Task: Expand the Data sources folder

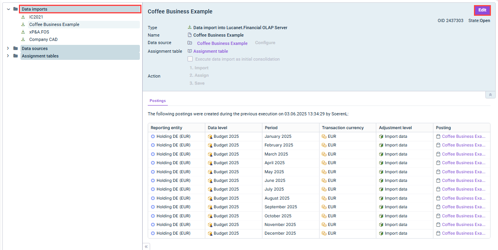Action: tap(8, 48)
